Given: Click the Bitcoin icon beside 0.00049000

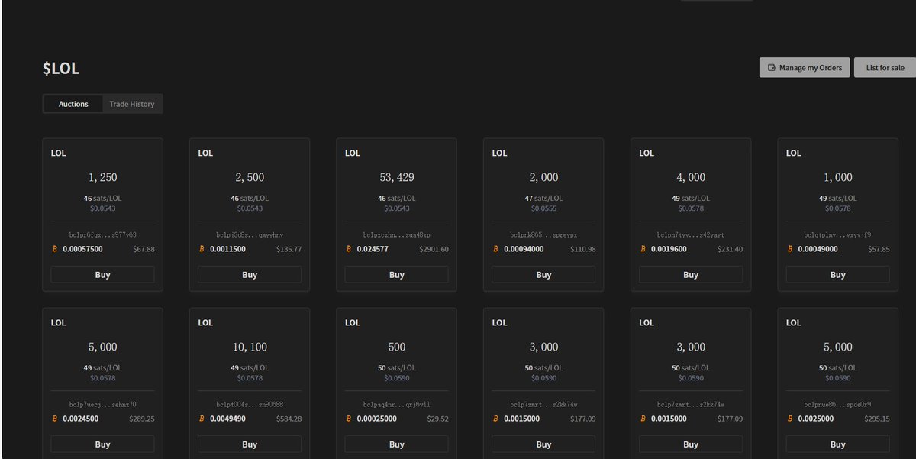Looking at the screenshot, I should coord(789,249).
